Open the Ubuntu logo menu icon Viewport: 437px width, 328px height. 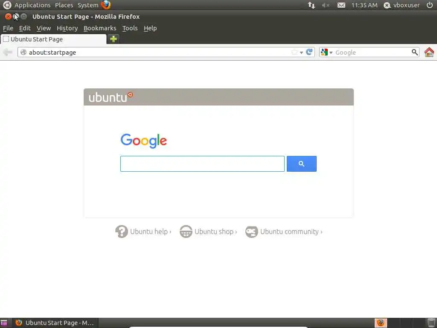(x=7, y=5)
